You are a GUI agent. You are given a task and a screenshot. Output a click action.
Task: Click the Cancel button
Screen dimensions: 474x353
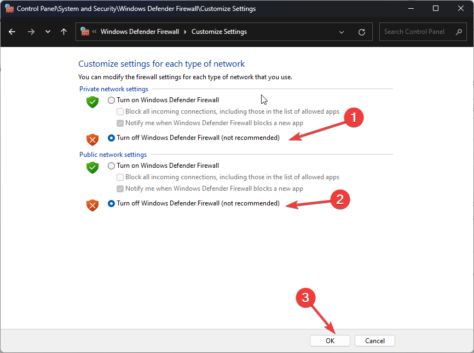click(375, 340)
